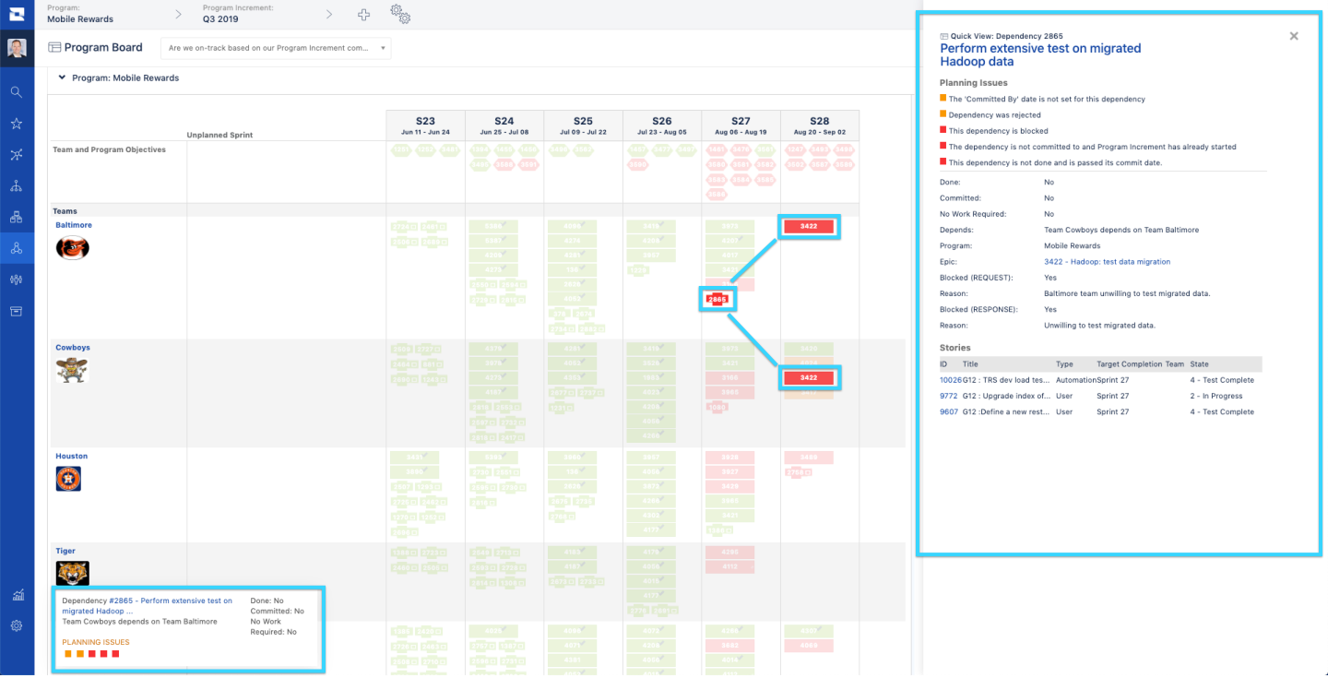Open the star favorites icon in sidebar
Screen dimensions: 1328x678
[17, 124]
